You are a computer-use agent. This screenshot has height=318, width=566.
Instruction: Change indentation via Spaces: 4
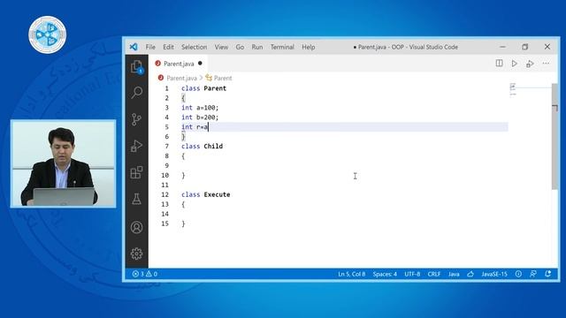tap(385, 274)
